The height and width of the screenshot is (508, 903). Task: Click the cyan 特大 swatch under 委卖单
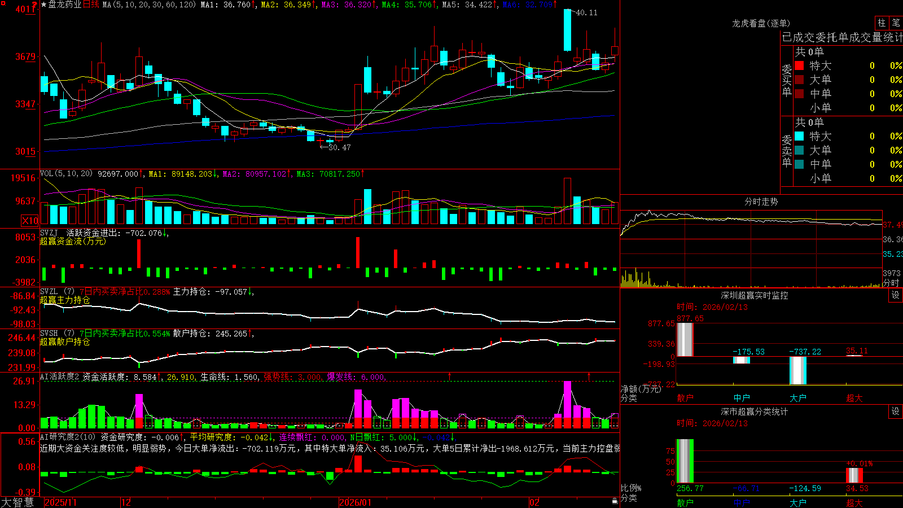[799, 136]
